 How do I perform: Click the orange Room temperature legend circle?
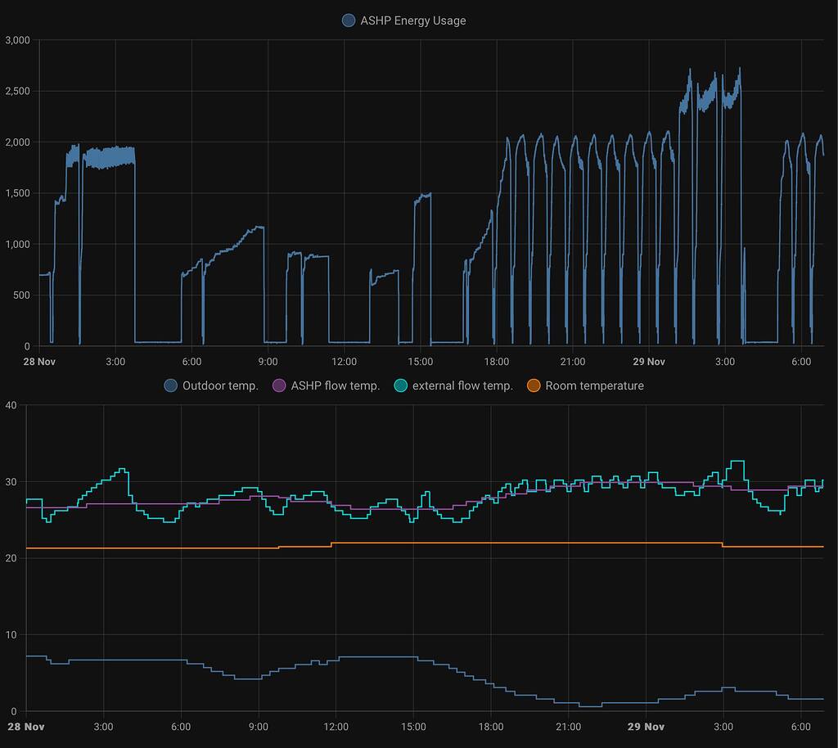click(534, 385)
